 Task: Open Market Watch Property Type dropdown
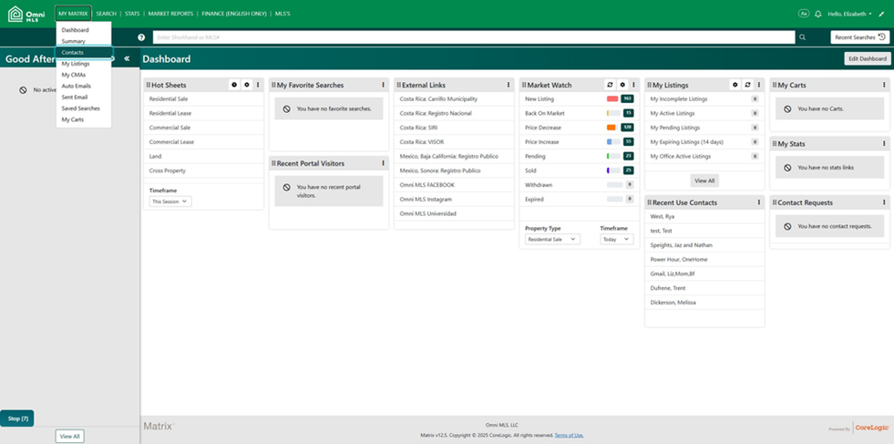pyautogui.click(x=552, y=239)
